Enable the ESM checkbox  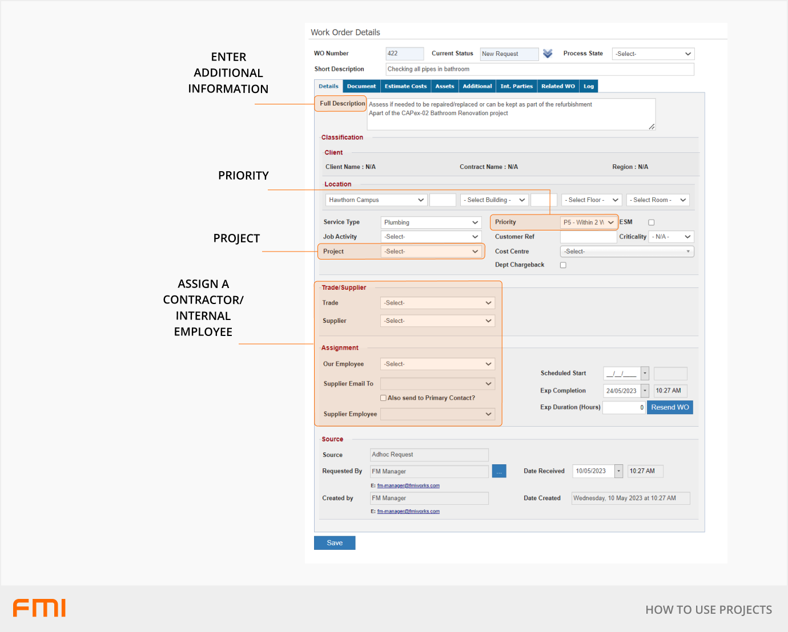click(x=651, y=222)
